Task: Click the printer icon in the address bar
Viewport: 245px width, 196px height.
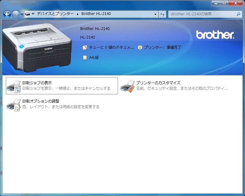Action: point(28,14)
